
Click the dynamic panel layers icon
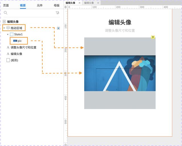[x=8, y=28]
